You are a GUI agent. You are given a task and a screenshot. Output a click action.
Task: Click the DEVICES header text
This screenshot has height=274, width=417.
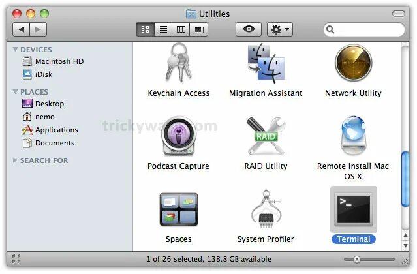coord(36,50)
